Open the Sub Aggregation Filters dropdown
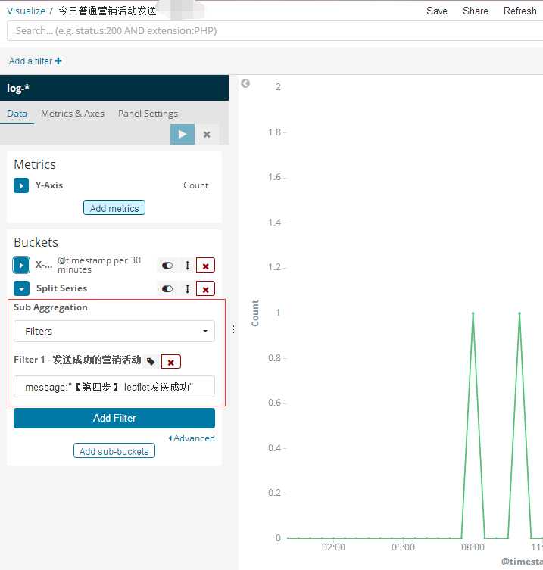This screenshot has height=570, width=543. pyautogui.click(x=114, y=331)
